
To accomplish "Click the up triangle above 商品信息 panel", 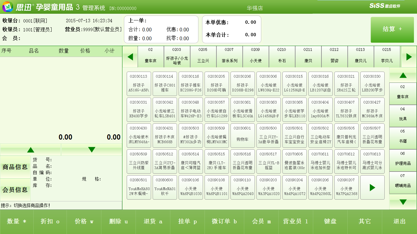I will point(30,150).
